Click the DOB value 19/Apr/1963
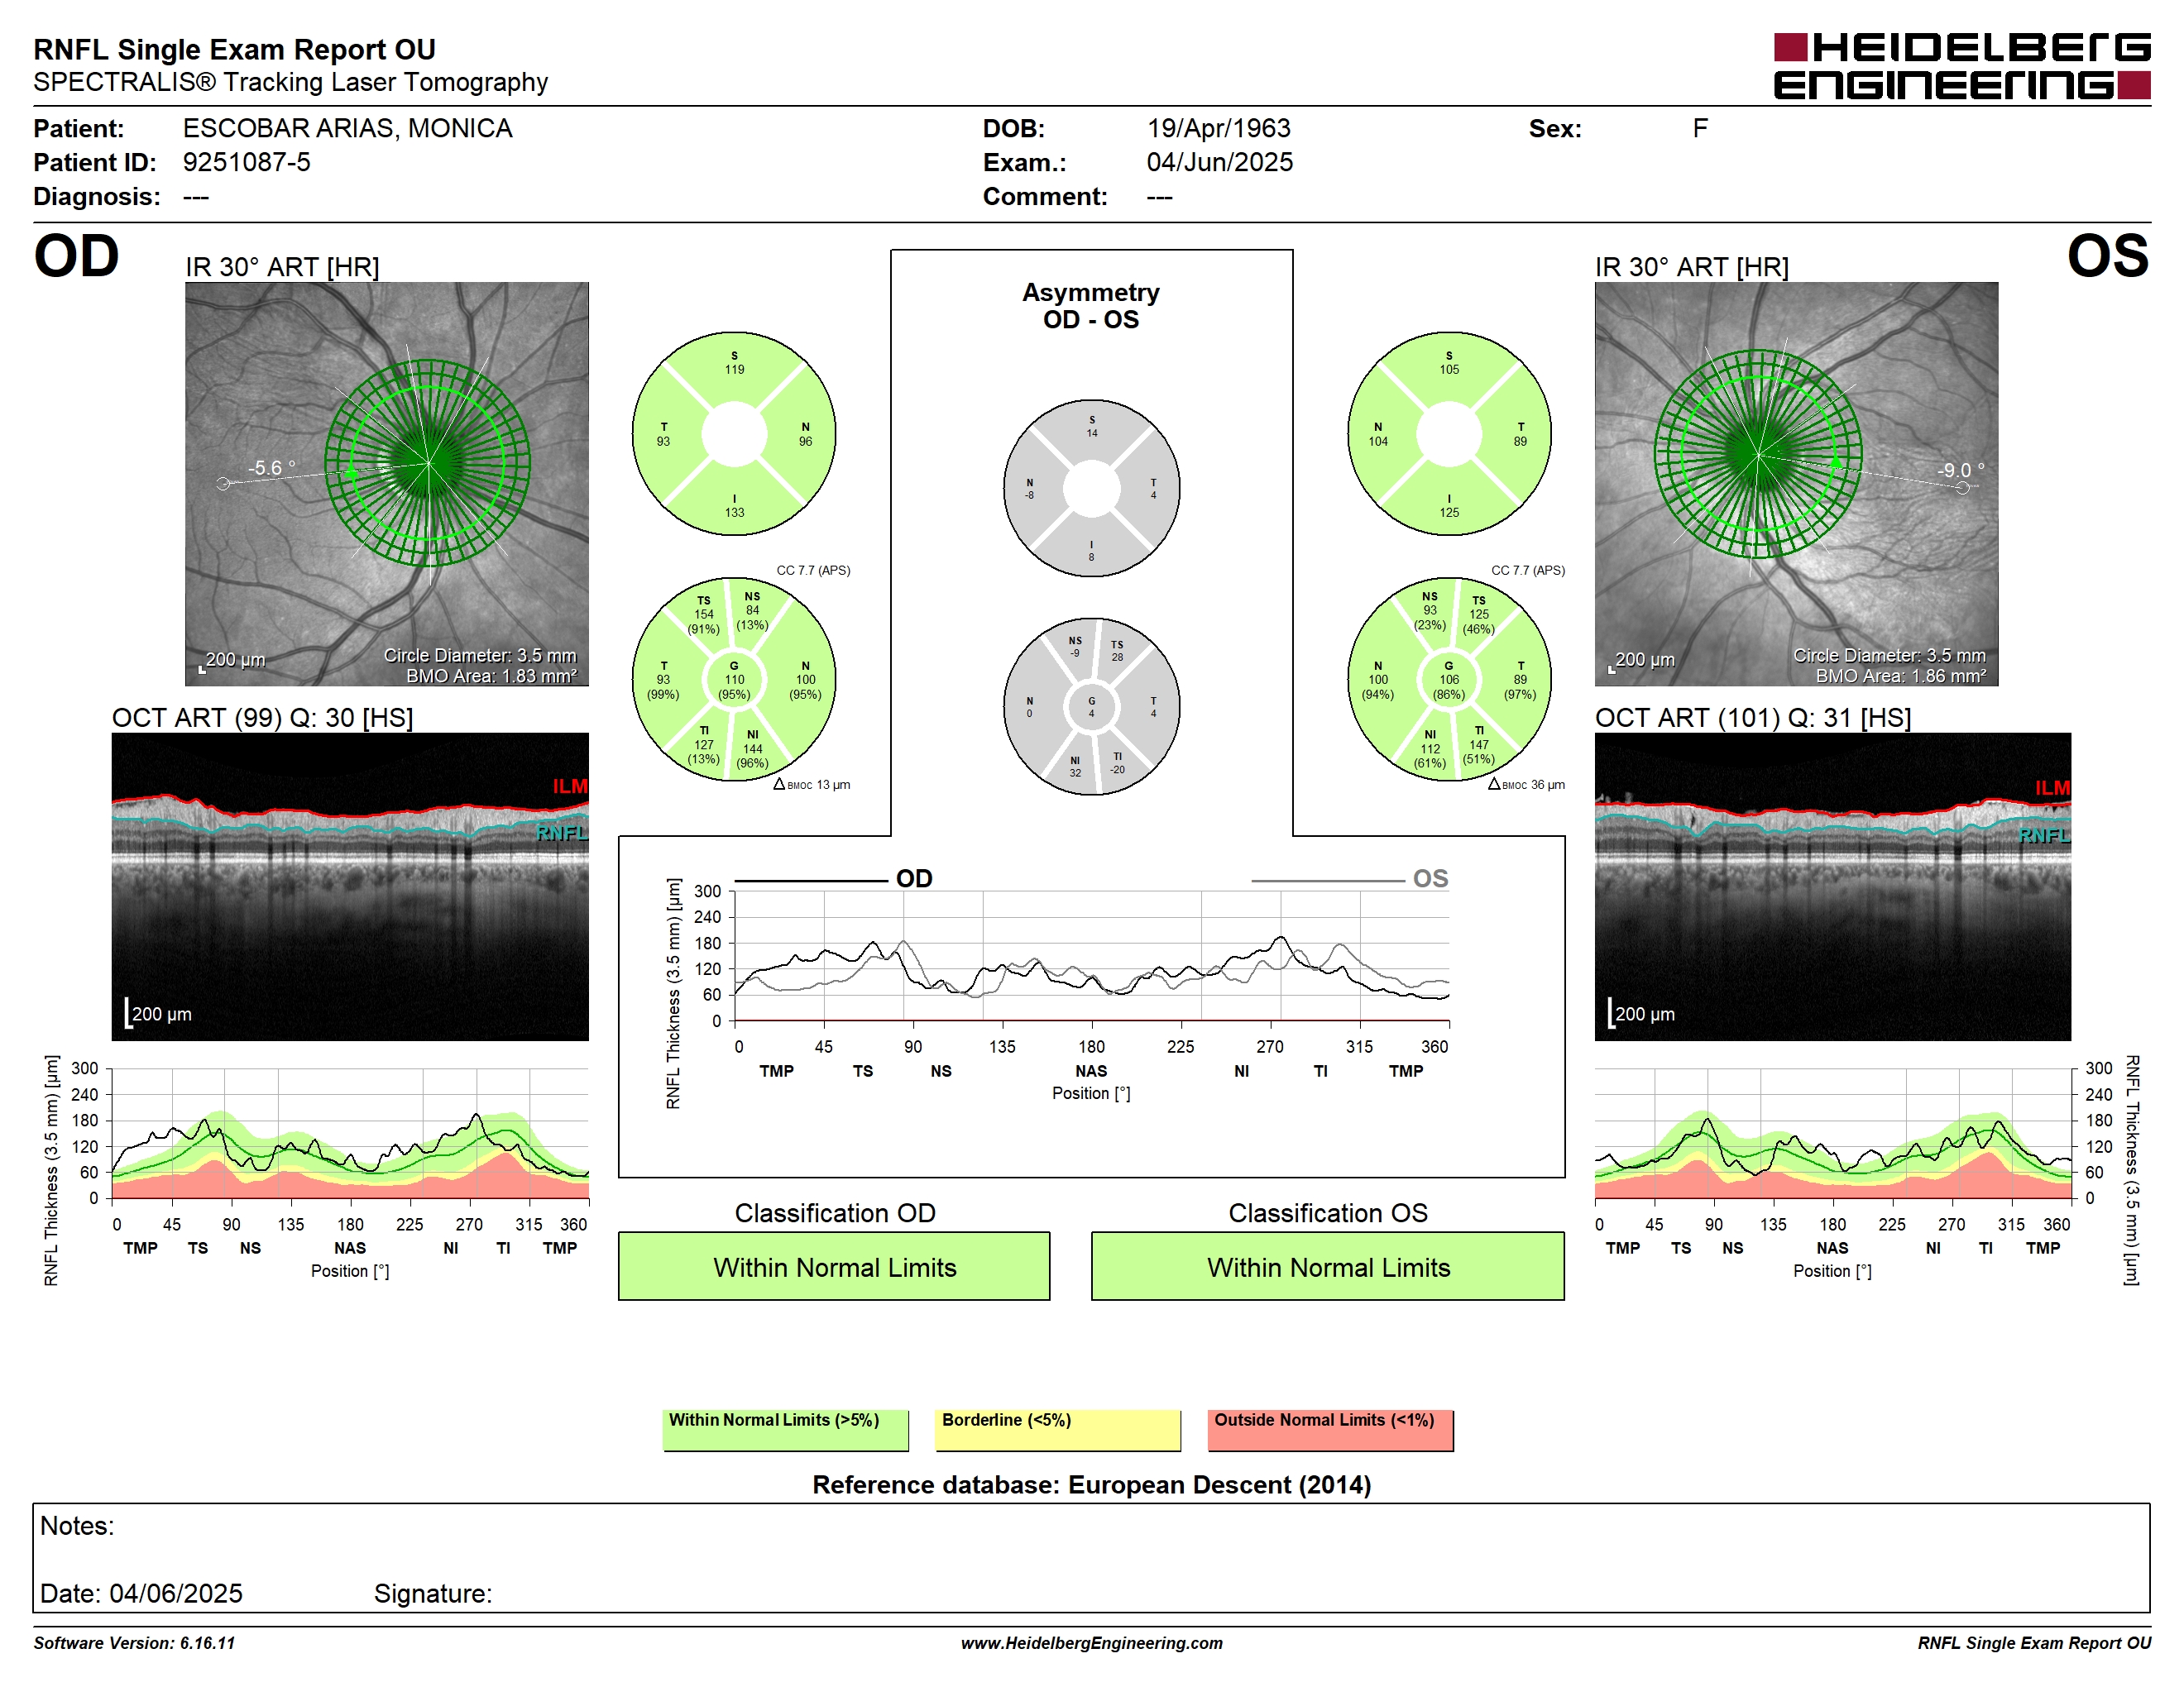Viewport: 2184px width, 1687px height. tap(1218, 129)
